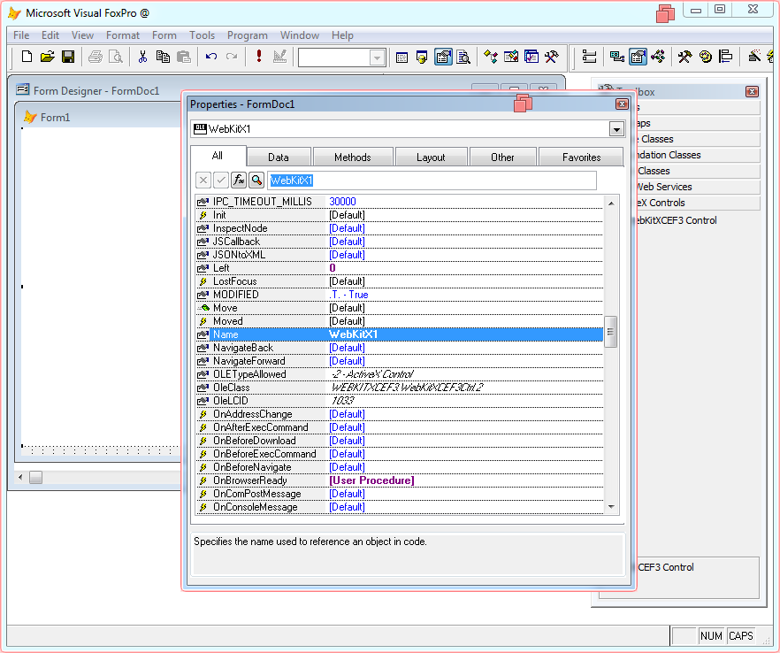Select the WebKitXCEF3 Control item in Toolbox

(x=677, y=220)
